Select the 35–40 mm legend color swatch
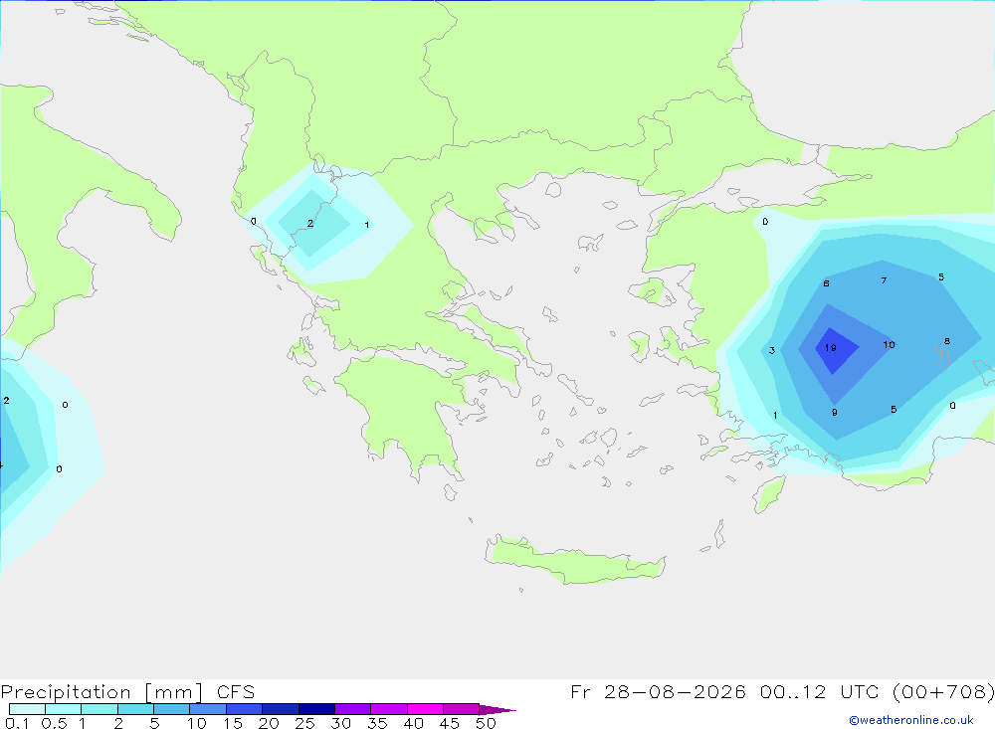 pyautogui.click(x=389, y=709)
